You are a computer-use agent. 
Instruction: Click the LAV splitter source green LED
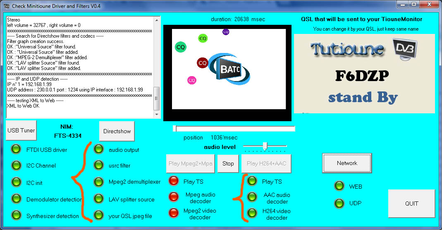(99, 199)
